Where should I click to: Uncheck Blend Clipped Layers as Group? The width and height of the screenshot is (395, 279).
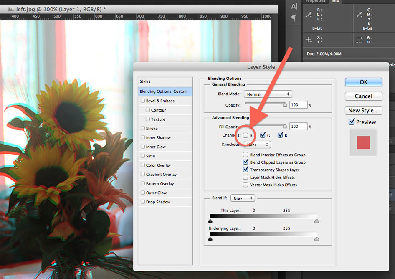coord(246,162)
